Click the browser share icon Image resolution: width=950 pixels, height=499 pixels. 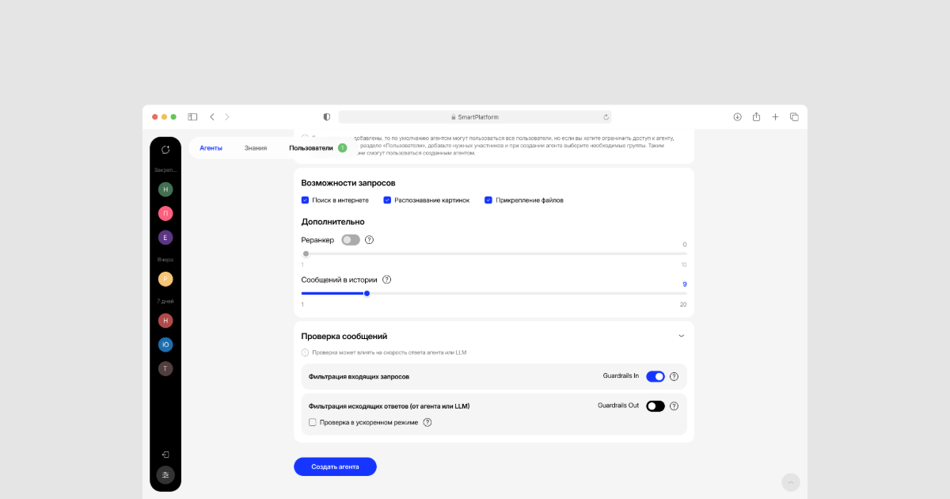(x=756, y=116)
